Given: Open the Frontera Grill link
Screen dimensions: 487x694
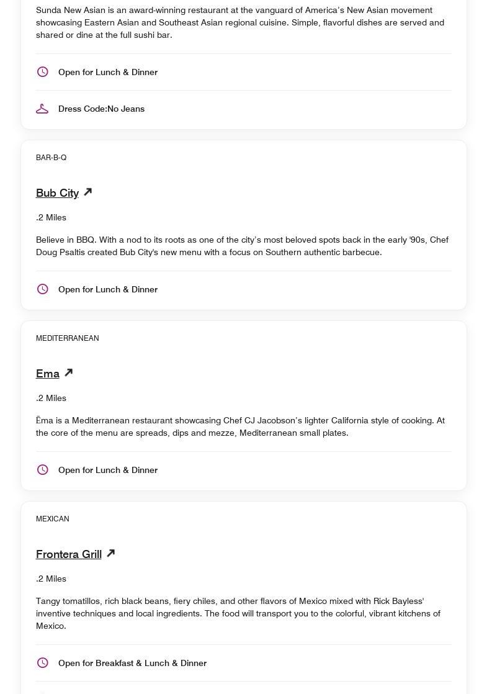Looking at the screenshot, I should tap(69, 554).
